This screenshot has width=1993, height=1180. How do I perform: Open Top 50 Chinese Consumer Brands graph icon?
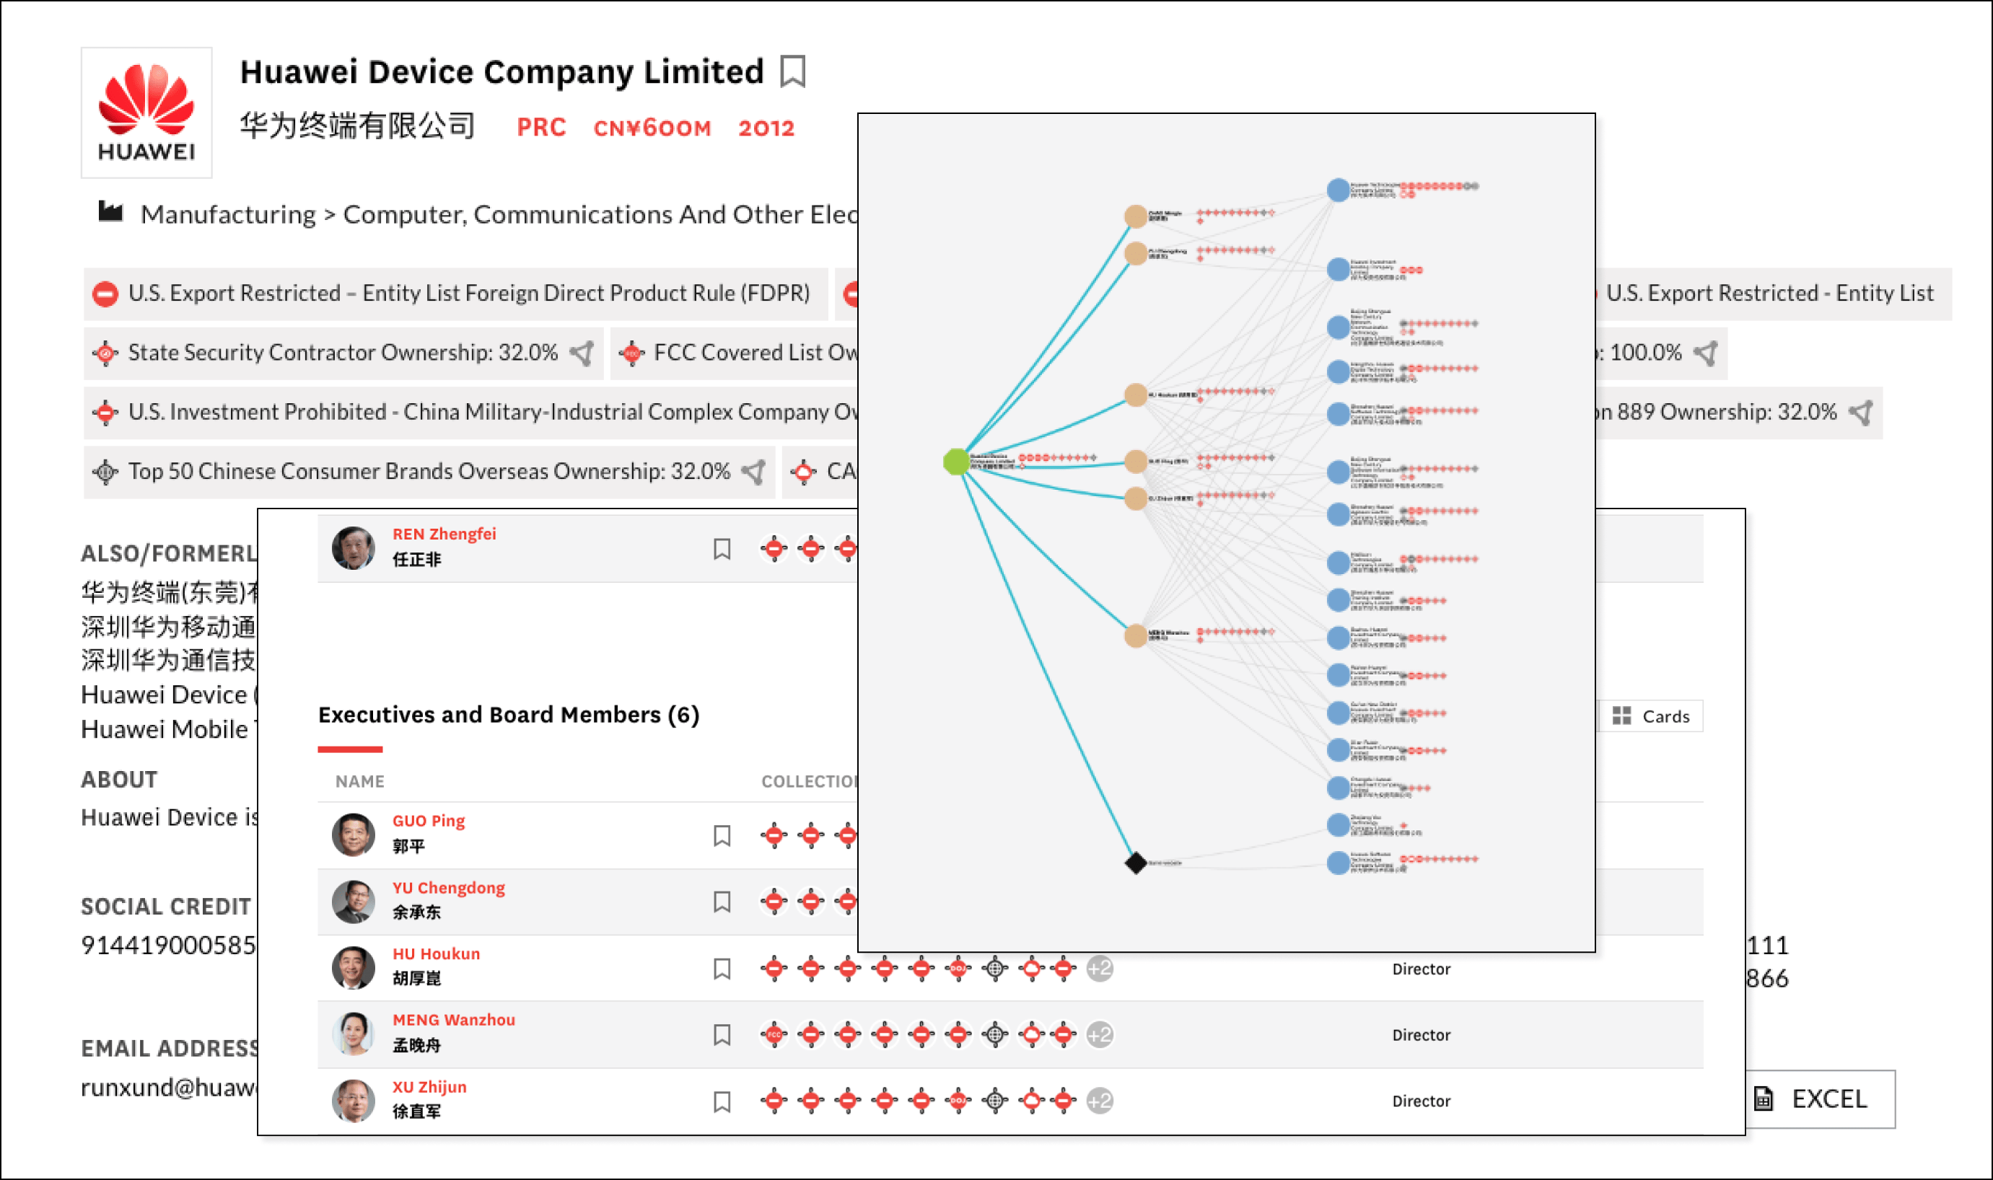pos(754,472)
